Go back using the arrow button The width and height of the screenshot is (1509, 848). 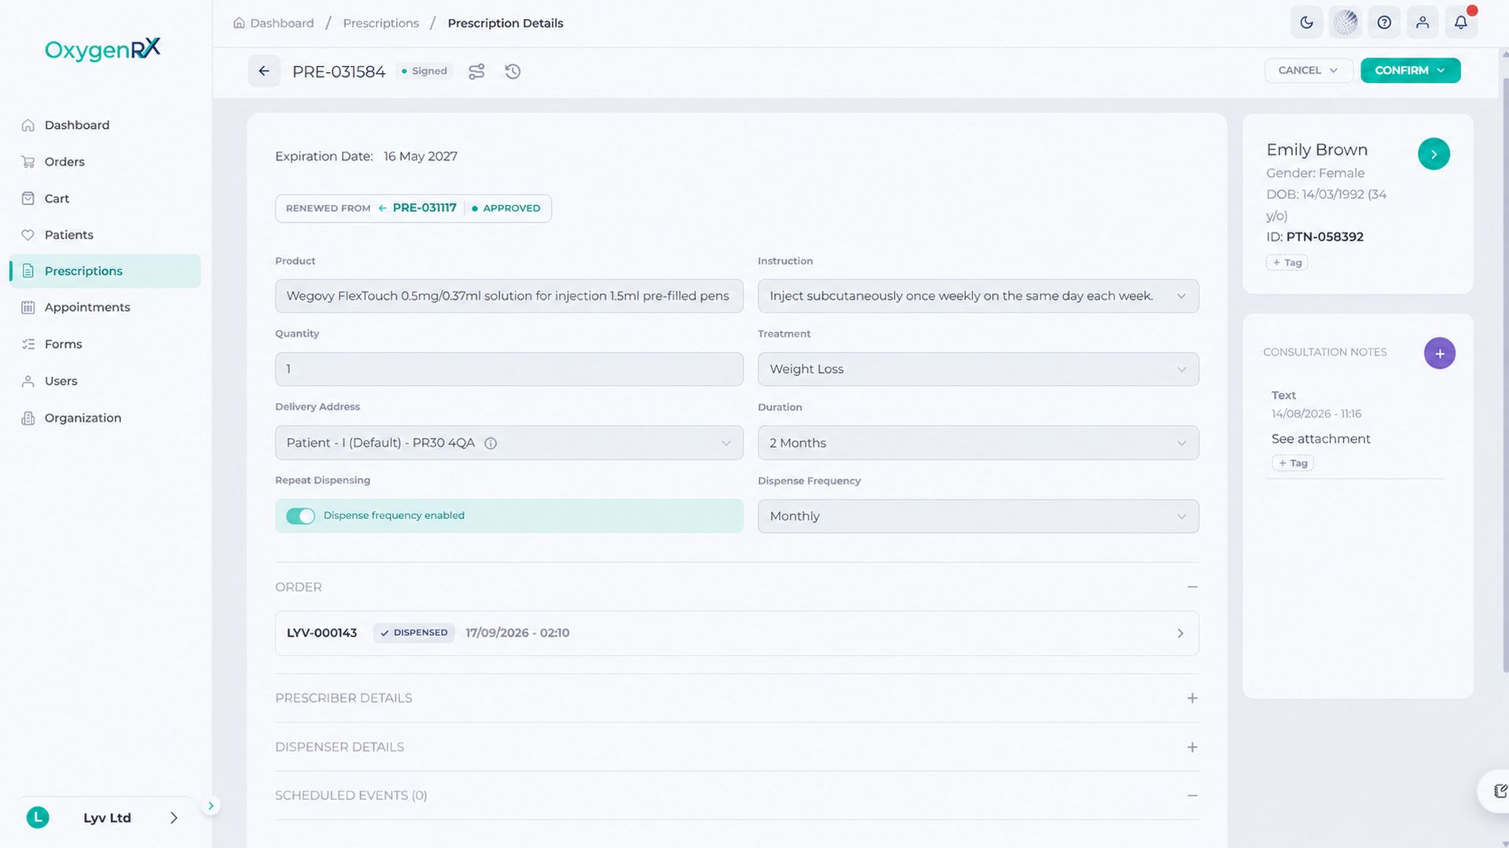(x=264, y=71)
